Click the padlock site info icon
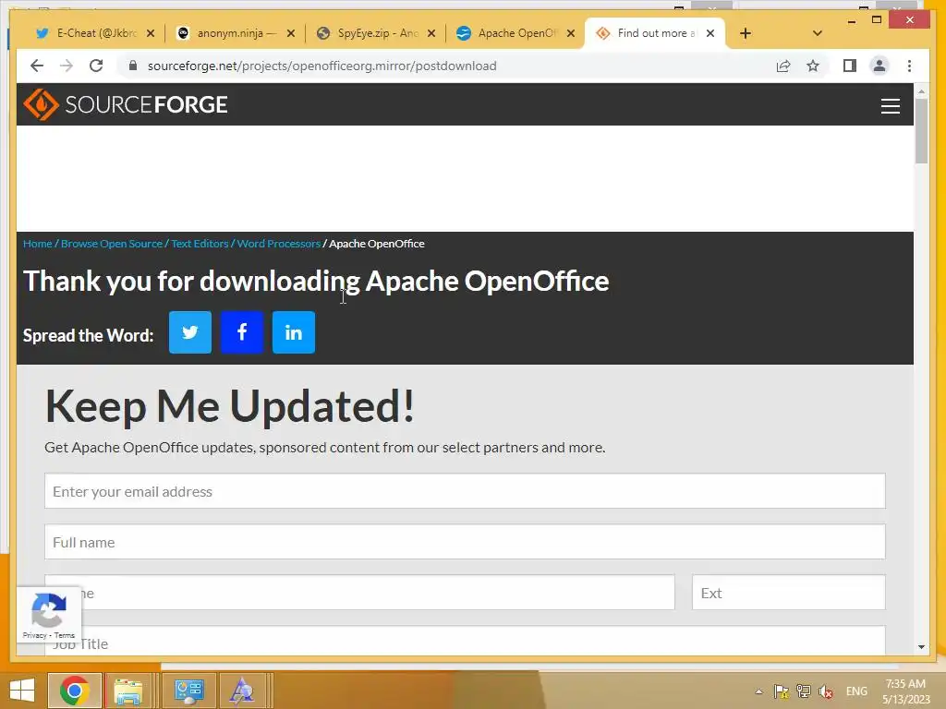Image resolution: width=946 pixels, height=709 pixels. pos(133,66)
